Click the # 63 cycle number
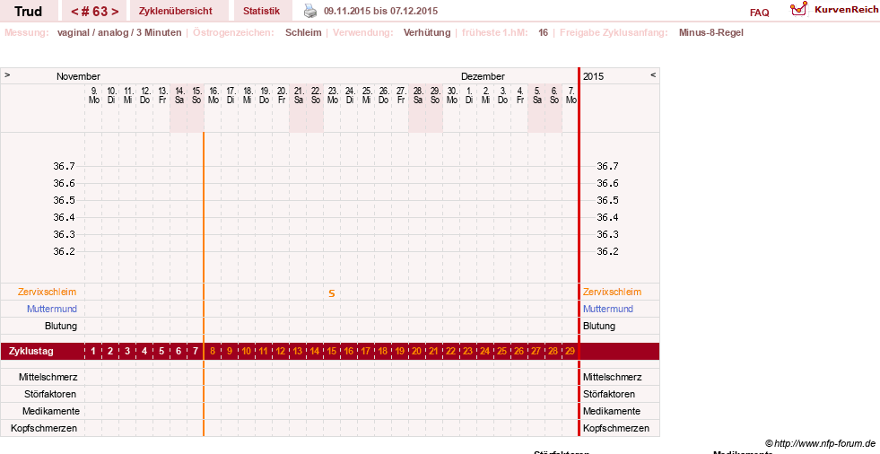The width and height of the screenshot is (880, 454). pos(94,12)
